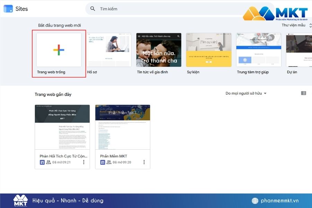
Task: Click the Dự án template label
Action: tap(292, 72)
